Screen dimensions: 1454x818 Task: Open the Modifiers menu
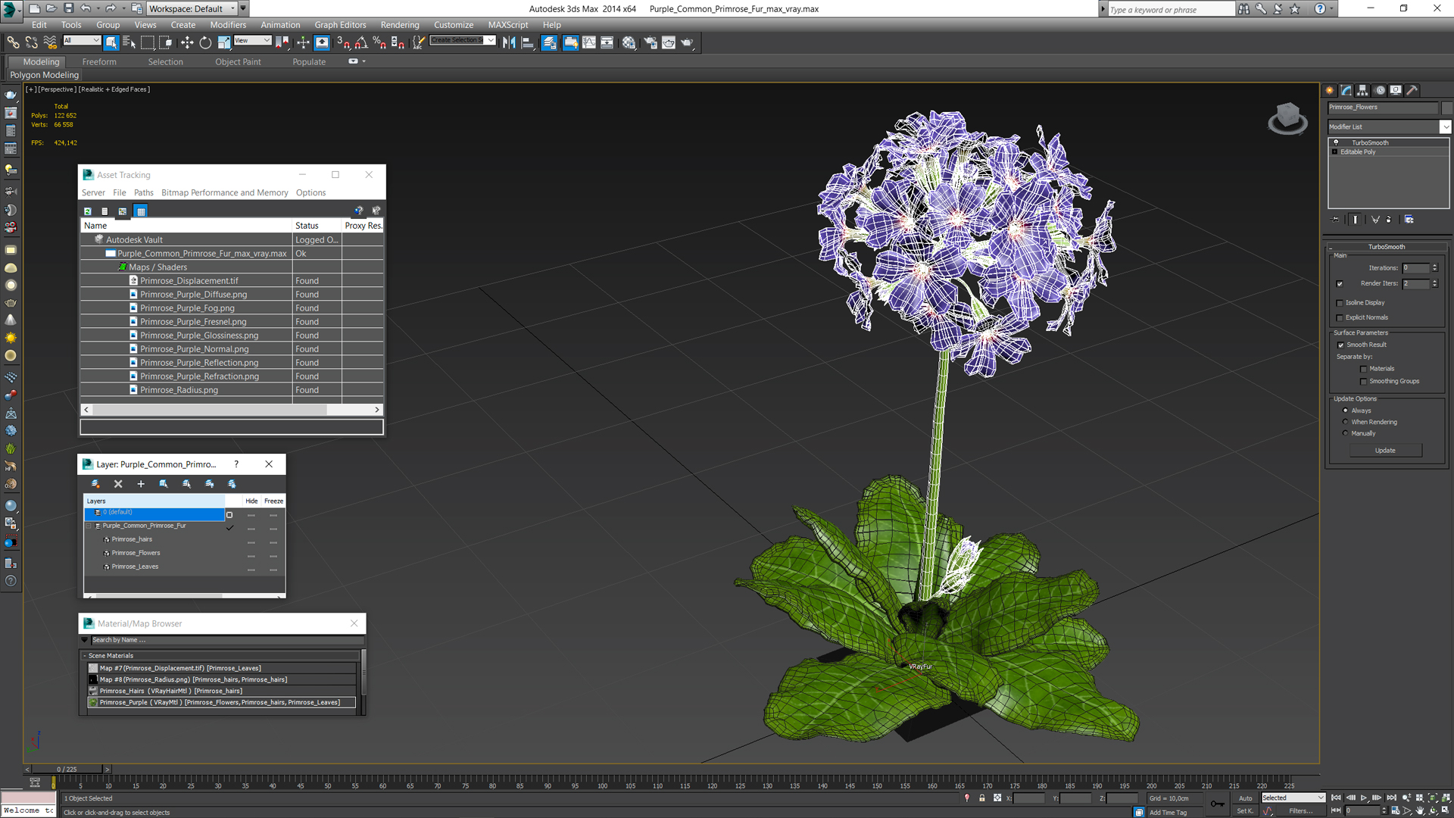coord(228,25)
